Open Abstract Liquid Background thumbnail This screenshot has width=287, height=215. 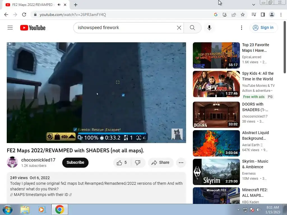pos(216,143)
